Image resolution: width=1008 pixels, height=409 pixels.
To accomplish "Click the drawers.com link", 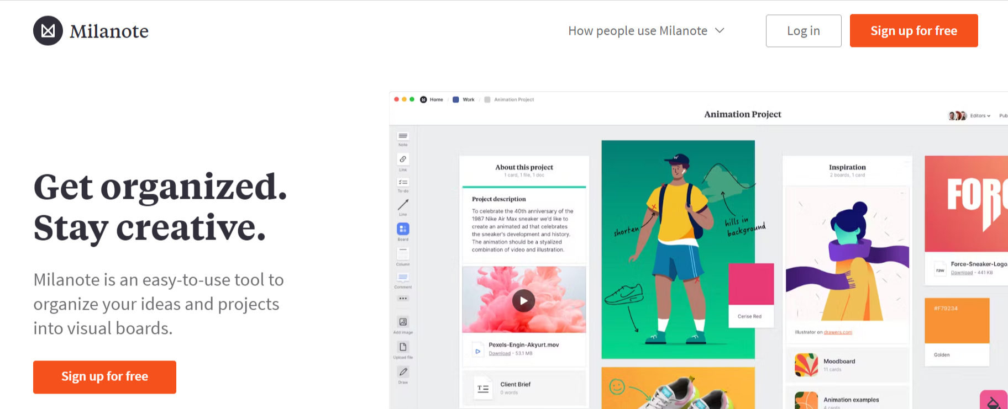I will pos(838,332).
